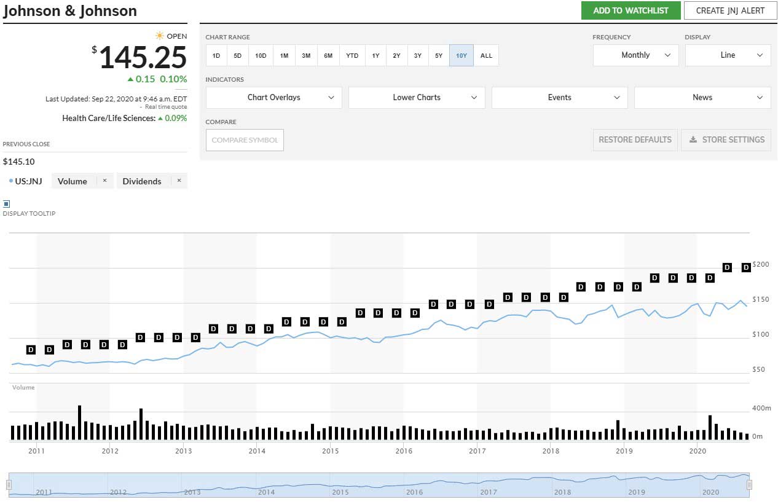Expand the Chart Overlays dropdown
The width and height of the screenshot is (778, 502).
point(273,98)
